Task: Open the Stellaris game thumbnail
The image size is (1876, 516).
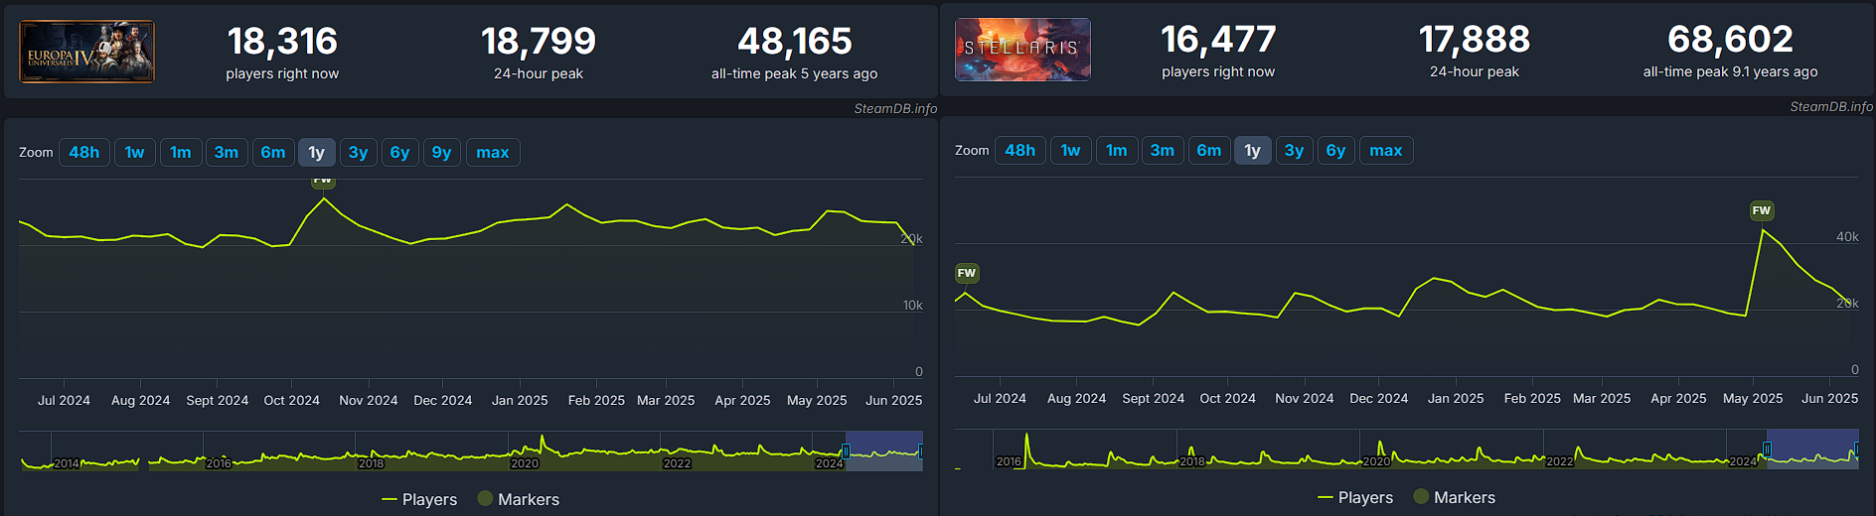Action: click(x=1022, y=50)
